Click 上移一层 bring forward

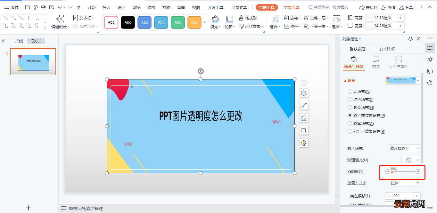(x=316, y=18)
